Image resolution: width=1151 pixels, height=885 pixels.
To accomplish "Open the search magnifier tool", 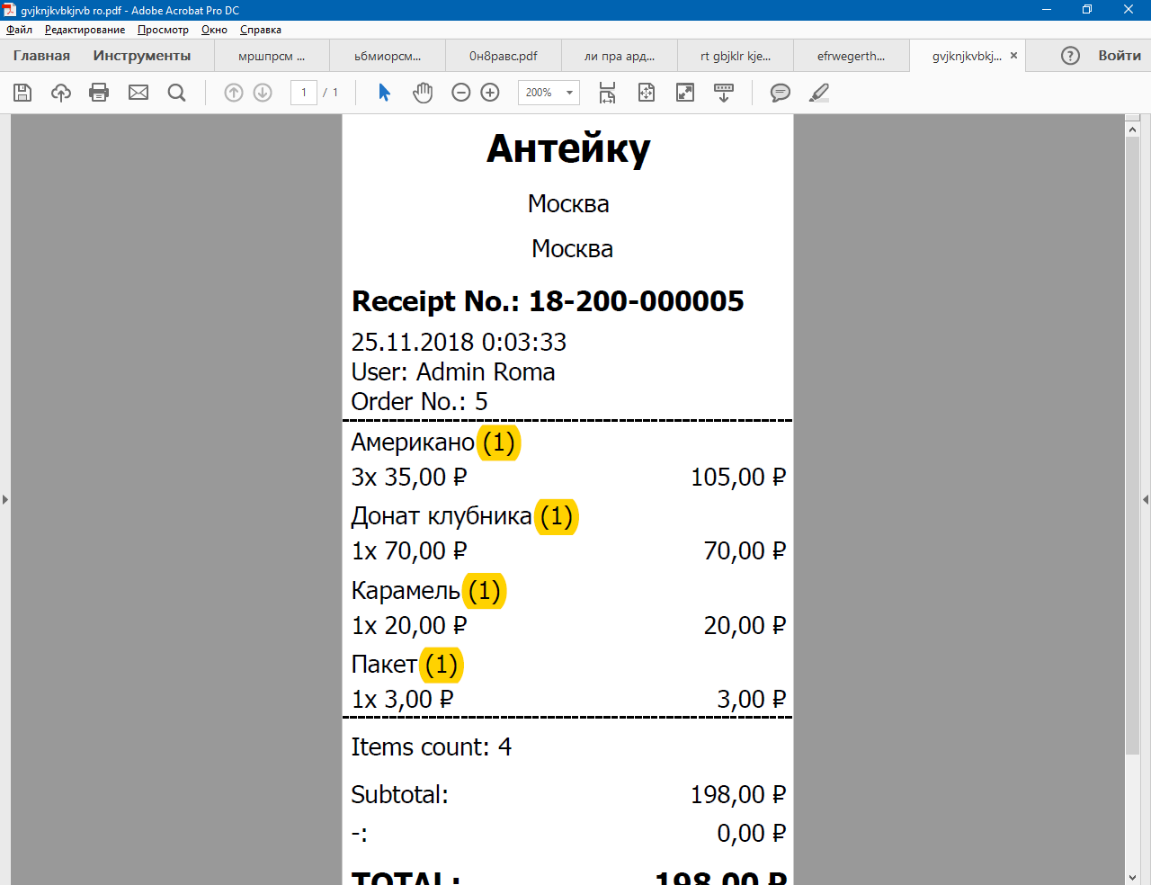I will click(x=177, y=93).
